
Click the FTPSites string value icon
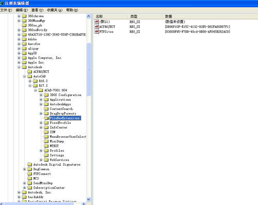(x=97, y=31)
